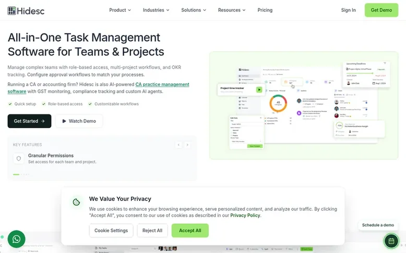Open the CA practice management software link
The width and height of the screenshot is (406, 253).
tap(162, 84)
